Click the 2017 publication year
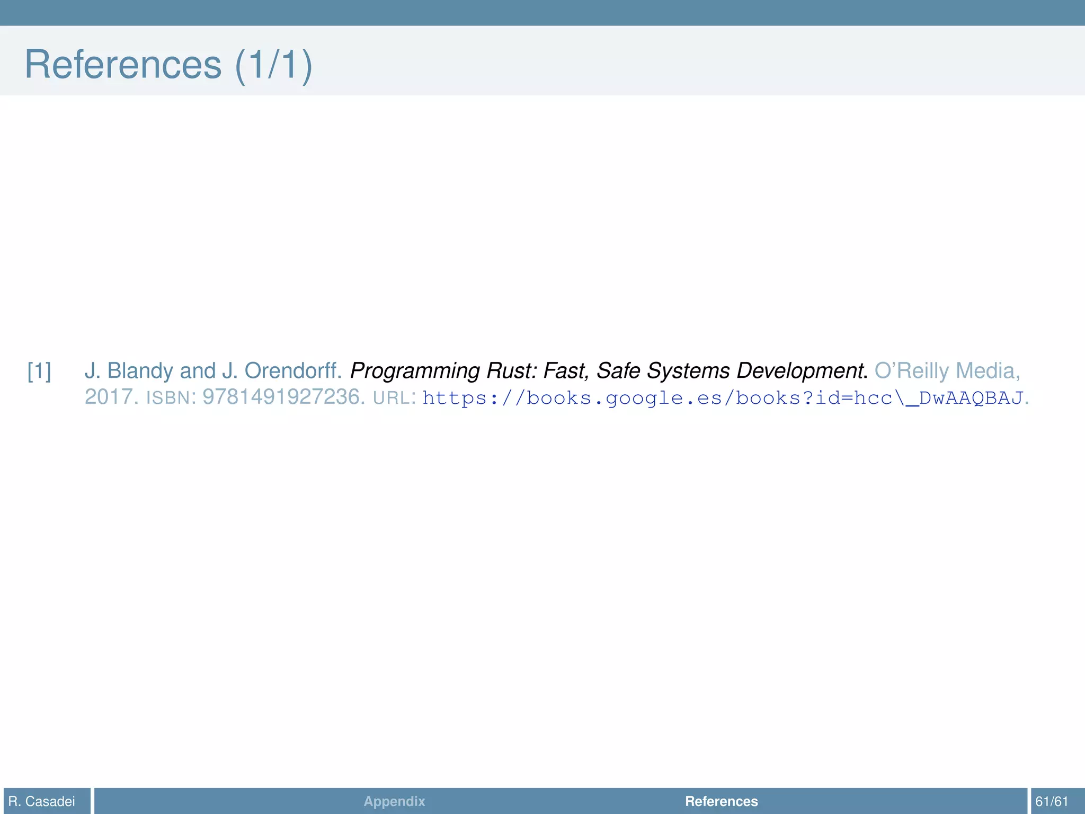1085x814 pixels. 109,397
